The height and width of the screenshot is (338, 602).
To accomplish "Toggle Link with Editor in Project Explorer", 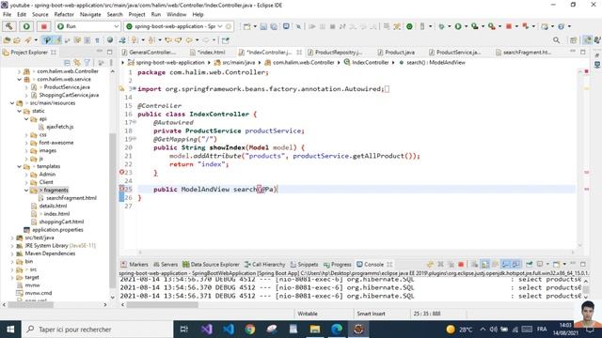I will coord(77,63).
